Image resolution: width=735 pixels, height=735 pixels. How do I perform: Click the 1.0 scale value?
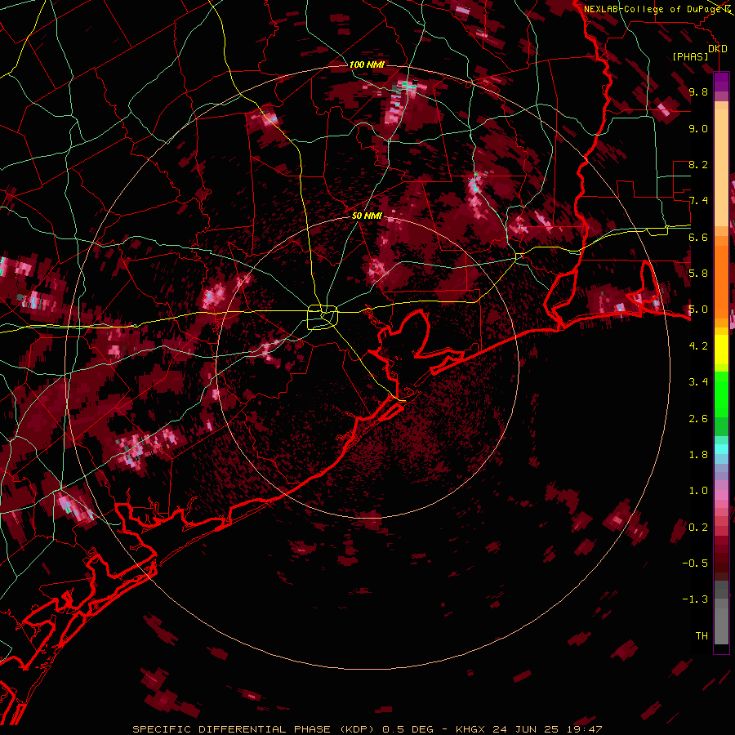point(698,491)
